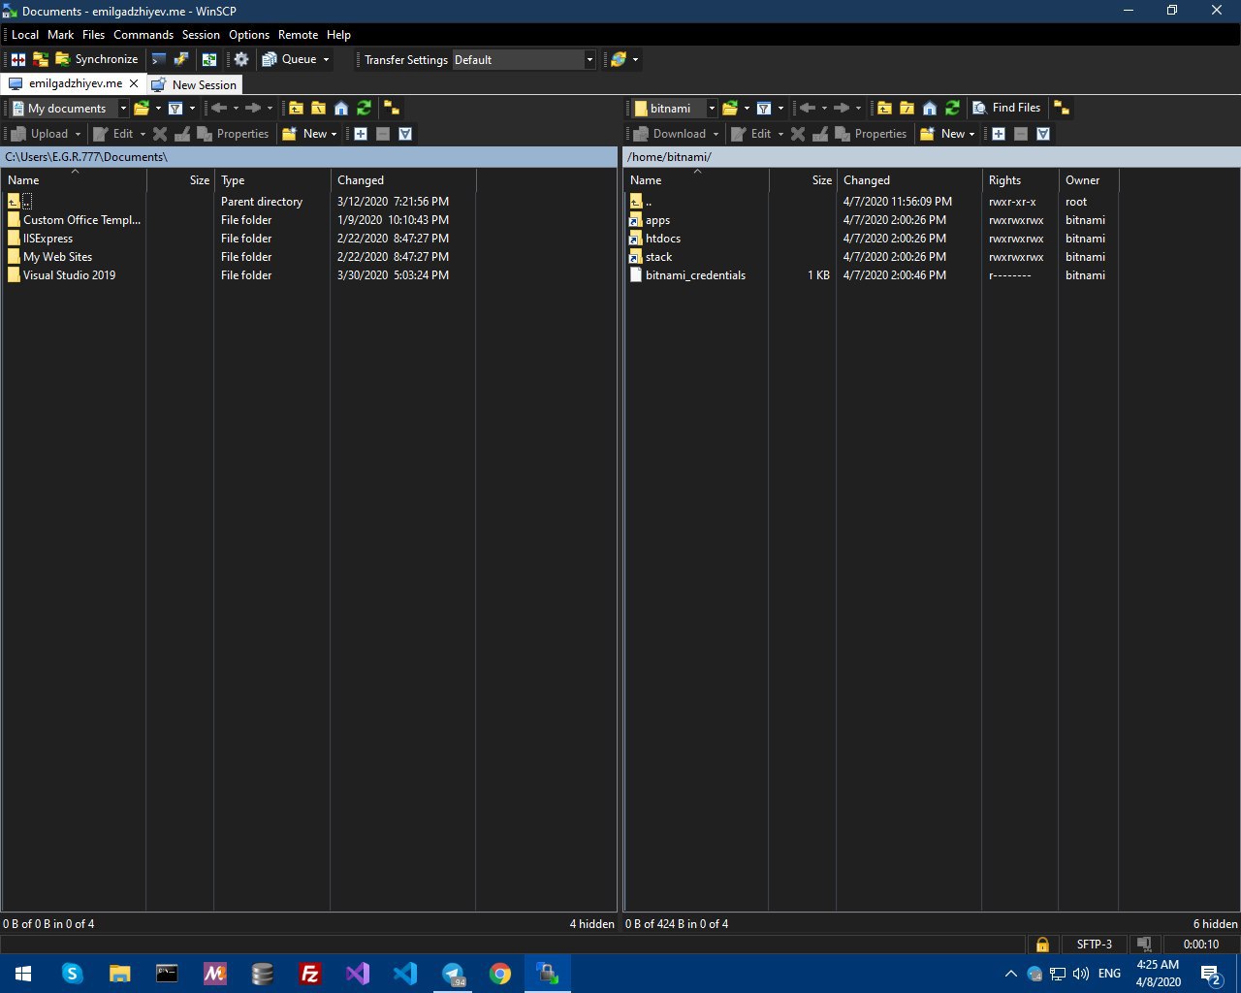Viewport: 1241px width, 993px height.
Task: Click local panel Properties button
Action: 233,134
